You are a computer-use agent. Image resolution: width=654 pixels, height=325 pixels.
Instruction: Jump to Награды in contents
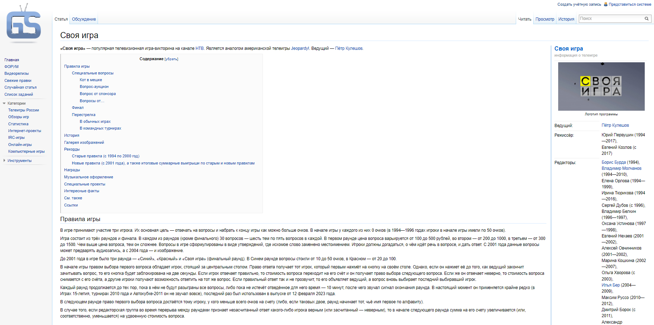[72, 170]
